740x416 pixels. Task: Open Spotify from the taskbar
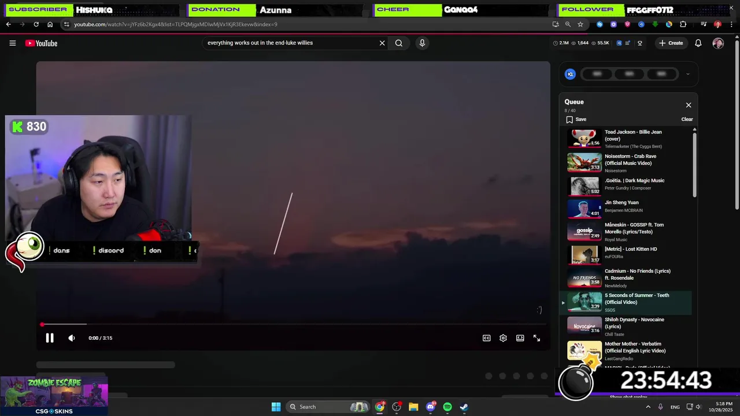pyautogui.click(x=447, y=407)
